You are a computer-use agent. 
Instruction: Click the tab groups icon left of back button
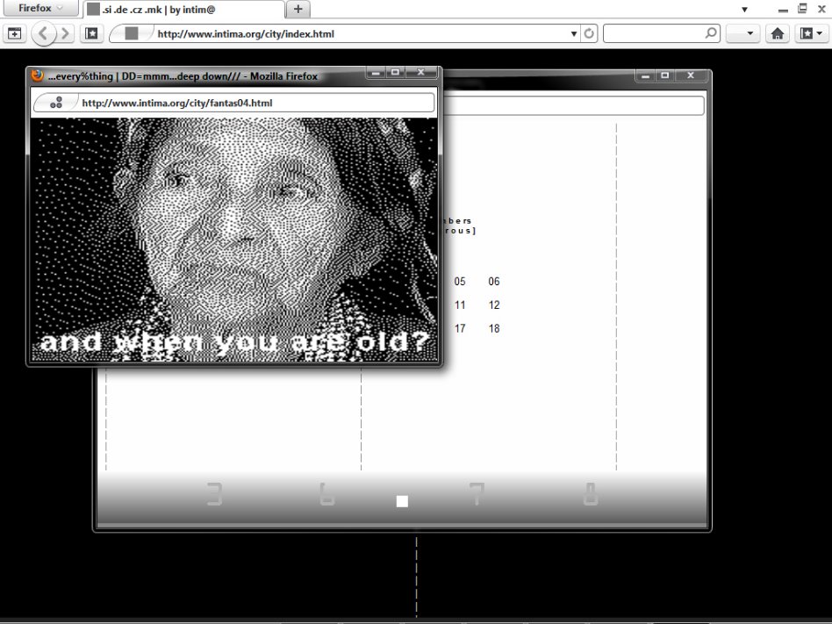coord(14,34)
